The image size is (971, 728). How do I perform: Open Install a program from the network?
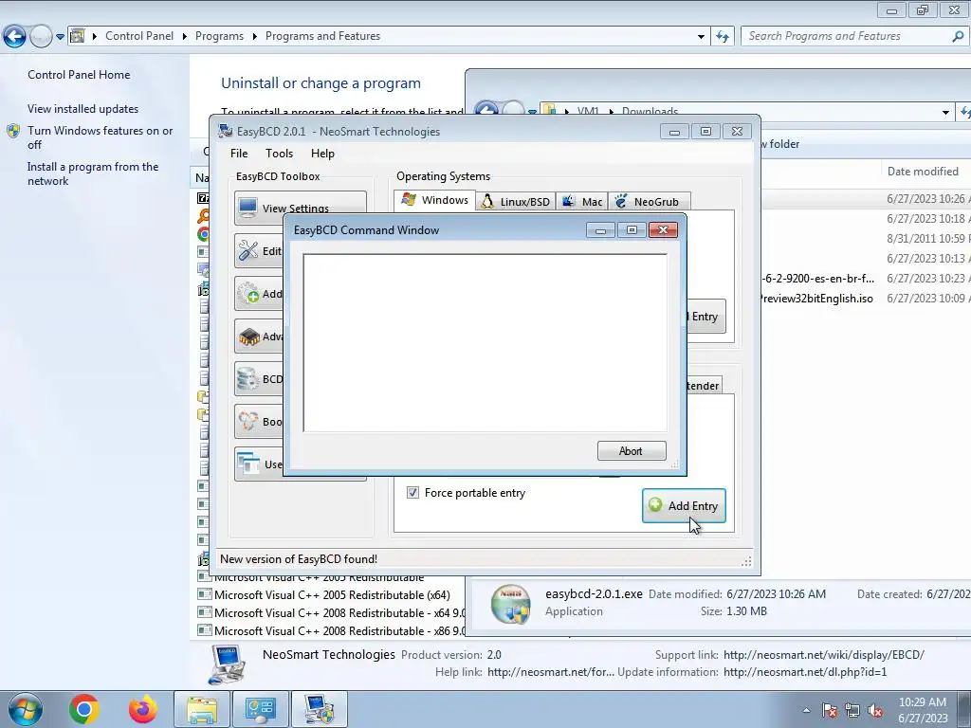(x=93, y=174)
